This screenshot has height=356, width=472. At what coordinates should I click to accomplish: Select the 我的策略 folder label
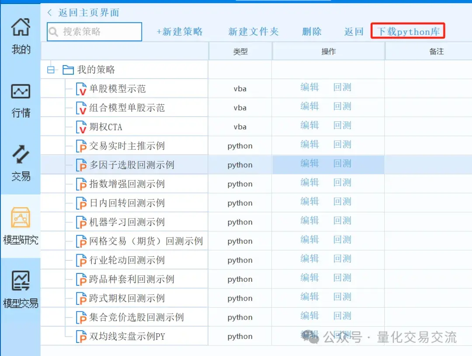coord(96,69)
